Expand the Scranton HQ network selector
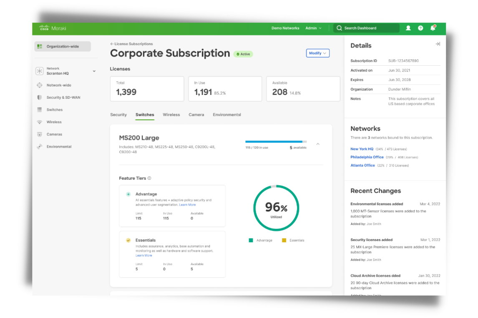Screen dimensions: 478x318 pos(94,71)
